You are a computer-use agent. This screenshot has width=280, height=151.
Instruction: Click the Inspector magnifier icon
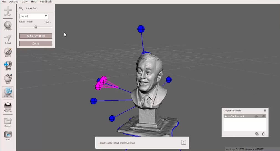pos(21,8)
